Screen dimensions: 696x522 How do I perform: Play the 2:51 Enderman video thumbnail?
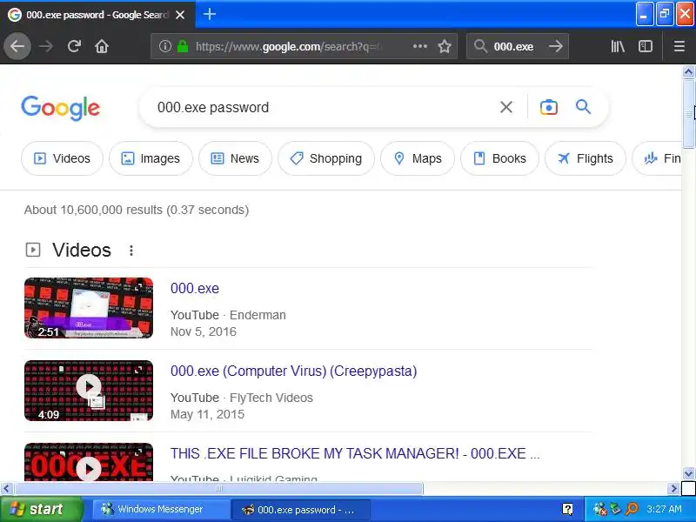pos(89,308)
